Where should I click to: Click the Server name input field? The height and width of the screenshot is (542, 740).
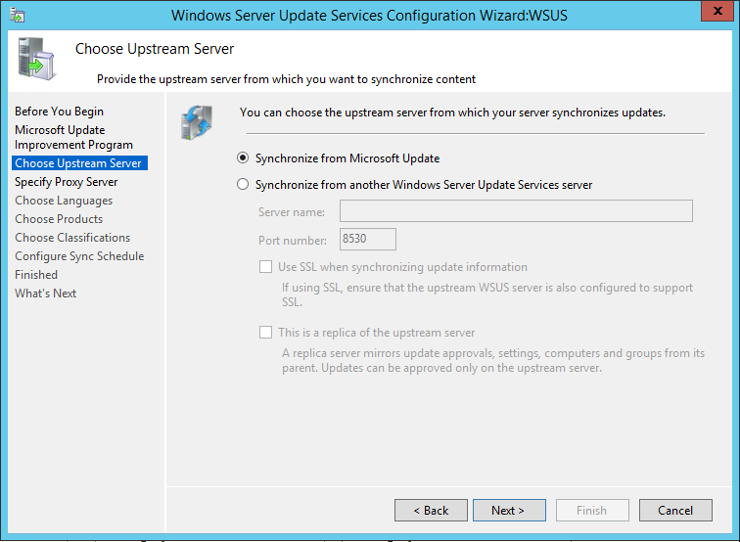tap(516, 211)
